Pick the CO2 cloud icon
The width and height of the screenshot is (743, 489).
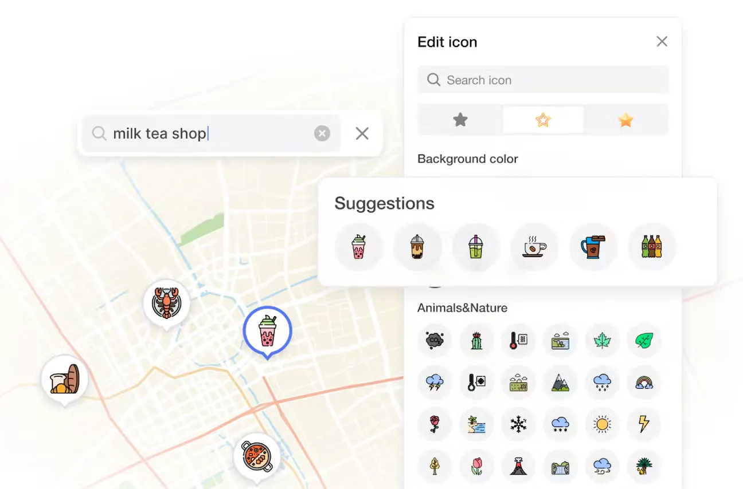(x=435, y=341)
